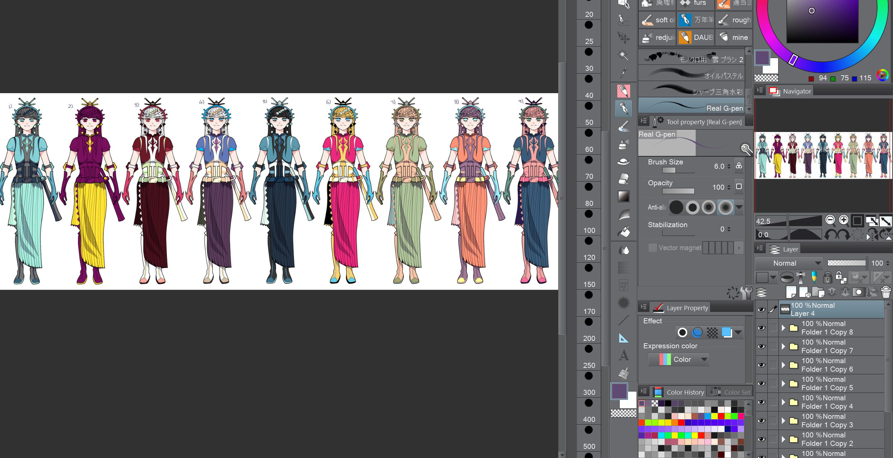
Task: Zoom in in the Navigator
Action: click(844, 220)
